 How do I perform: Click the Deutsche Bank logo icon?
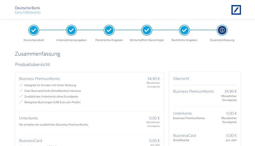pyautogui.click(x=236, y=10)
